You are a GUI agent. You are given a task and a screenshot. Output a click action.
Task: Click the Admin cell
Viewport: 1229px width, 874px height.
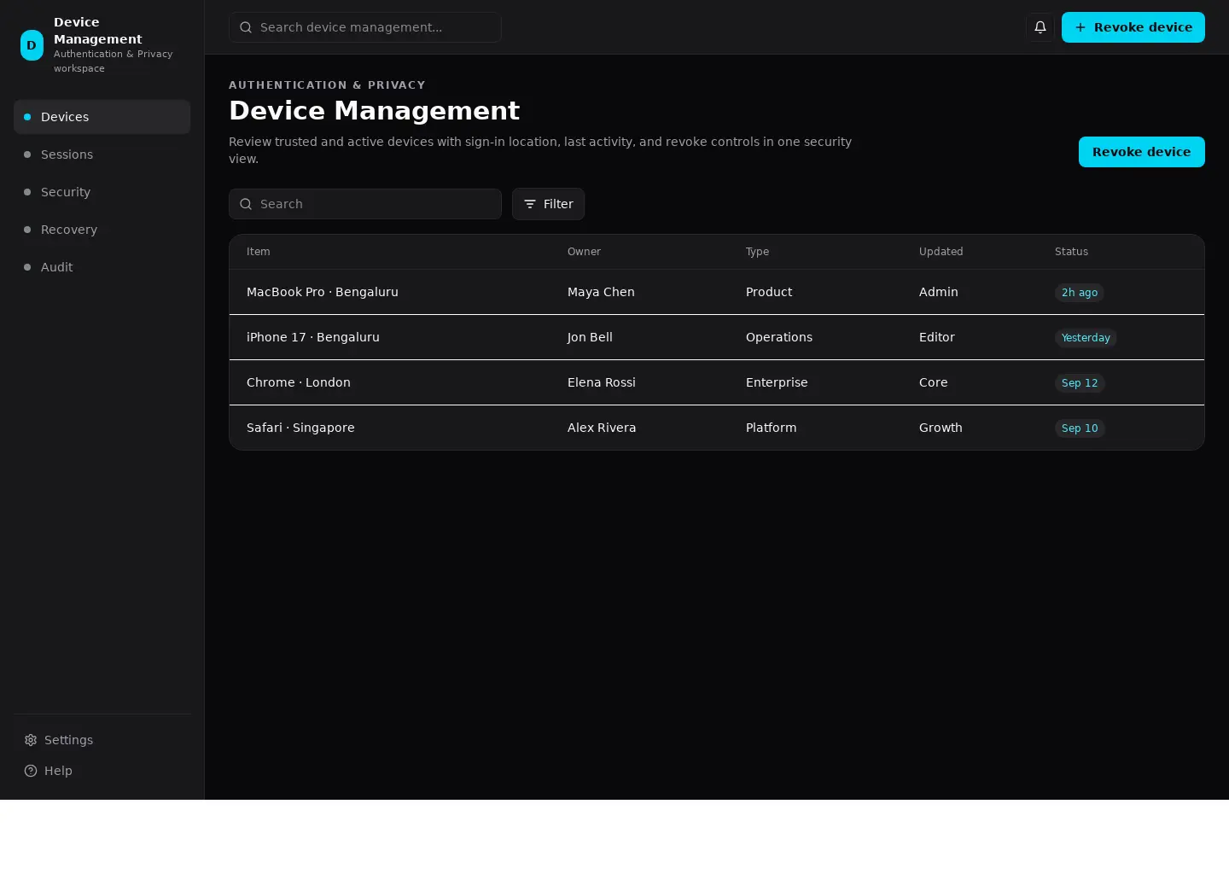(939, 292)
